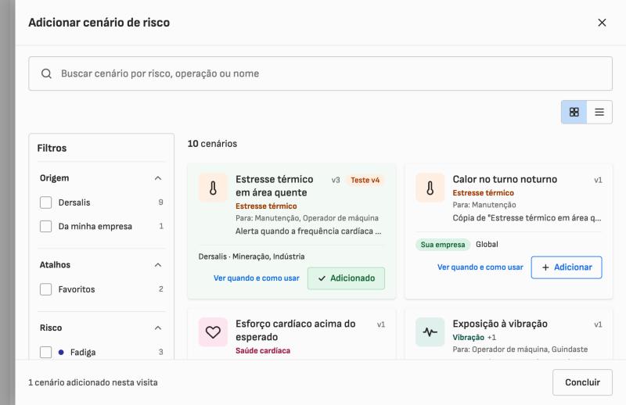Click the search magnifier icon
The image size is (626, 405).
pyautogui.click(x=46, y=73)
